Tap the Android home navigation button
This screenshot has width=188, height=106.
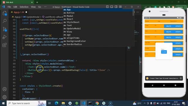click(x=164, y=85)
